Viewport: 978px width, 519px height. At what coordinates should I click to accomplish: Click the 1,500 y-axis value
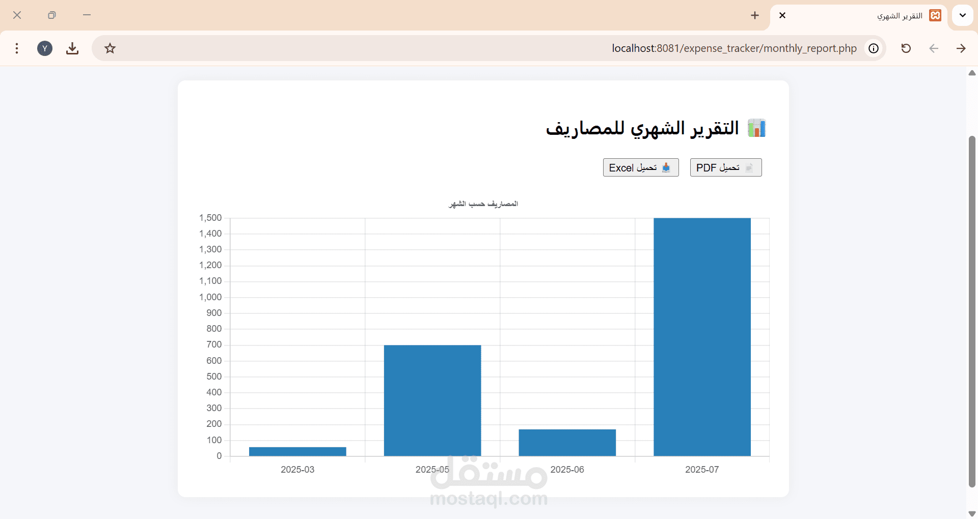210,218
